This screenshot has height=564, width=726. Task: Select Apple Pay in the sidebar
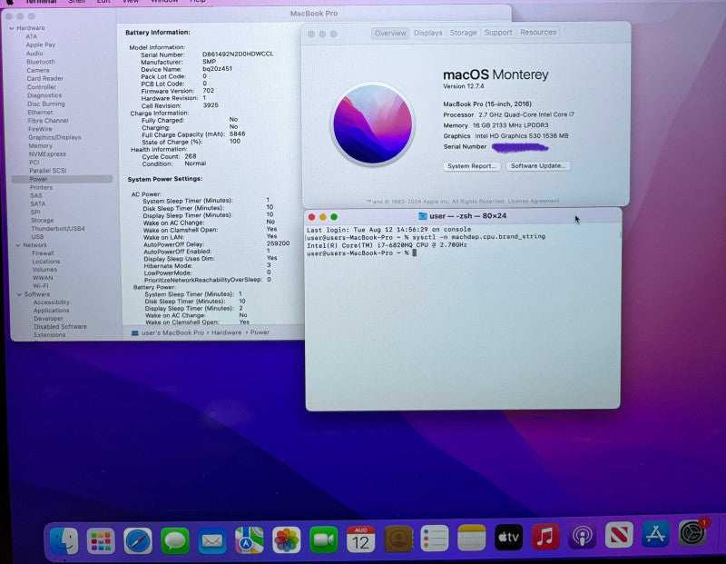(41, 45)
